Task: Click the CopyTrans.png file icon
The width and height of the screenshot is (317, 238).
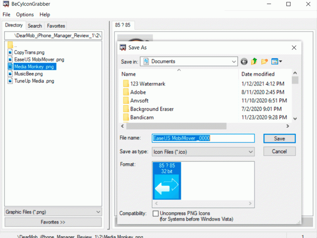Action: tap(10, 52)
